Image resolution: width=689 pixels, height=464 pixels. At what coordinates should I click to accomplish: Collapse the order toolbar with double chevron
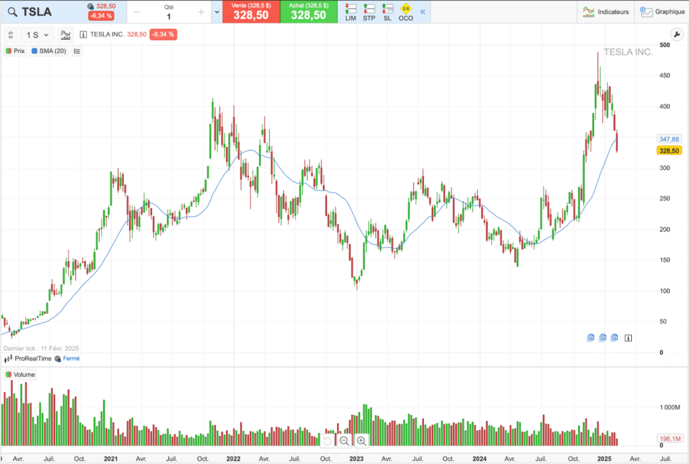[423, 12]
